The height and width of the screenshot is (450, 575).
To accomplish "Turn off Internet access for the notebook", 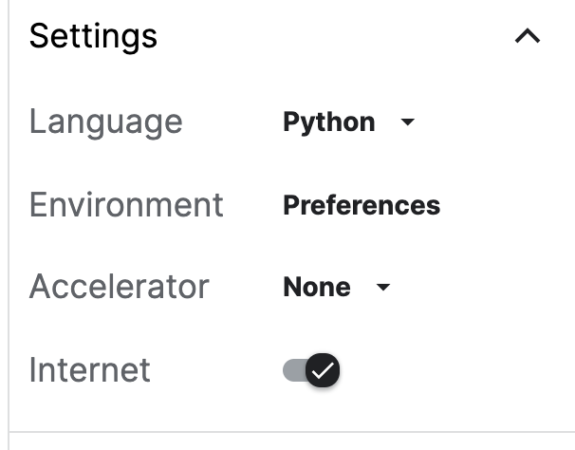I will pos(312,370).
